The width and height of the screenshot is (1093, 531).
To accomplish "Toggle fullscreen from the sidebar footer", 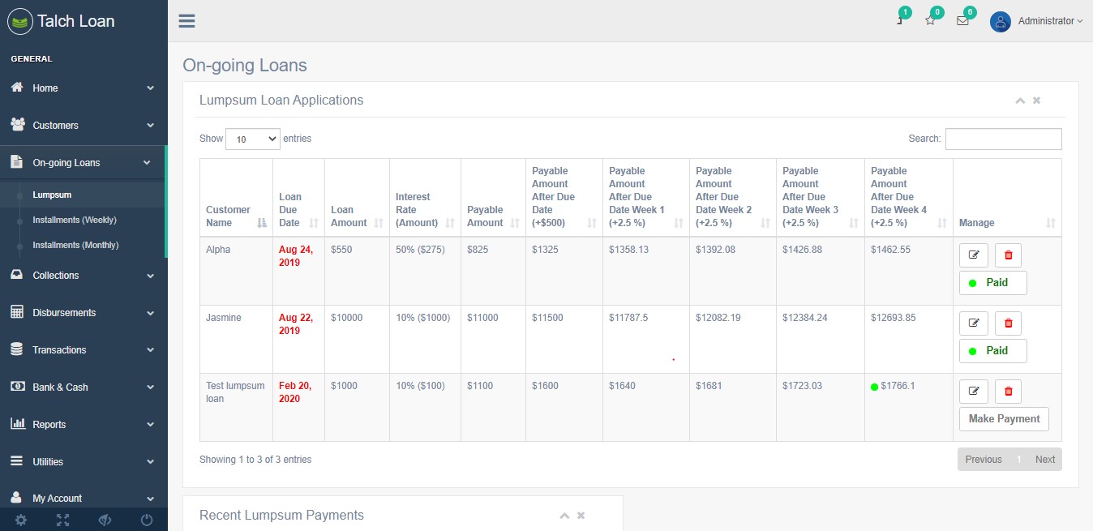I will (62, 520).
